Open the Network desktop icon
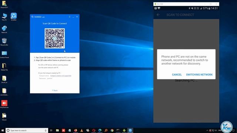This screenshot has width=237, height=133. (4, 29)
